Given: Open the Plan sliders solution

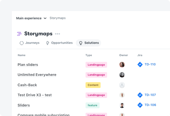Looking at the screenshot, I should [28, 65].
